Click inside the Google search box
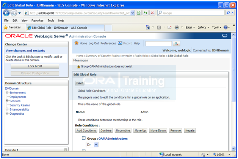 point(191,13)
